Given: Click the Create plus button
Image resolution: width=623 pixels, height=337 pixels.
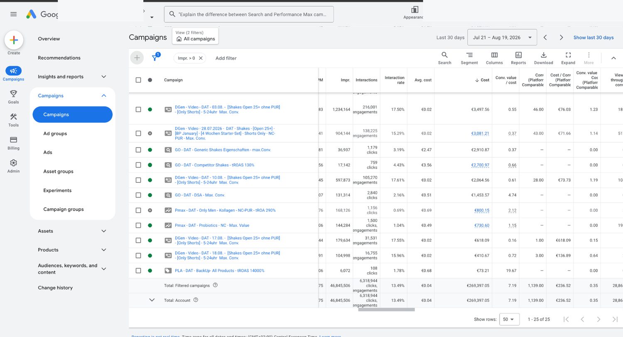Looking at the screenshot, I should point(14,40).
